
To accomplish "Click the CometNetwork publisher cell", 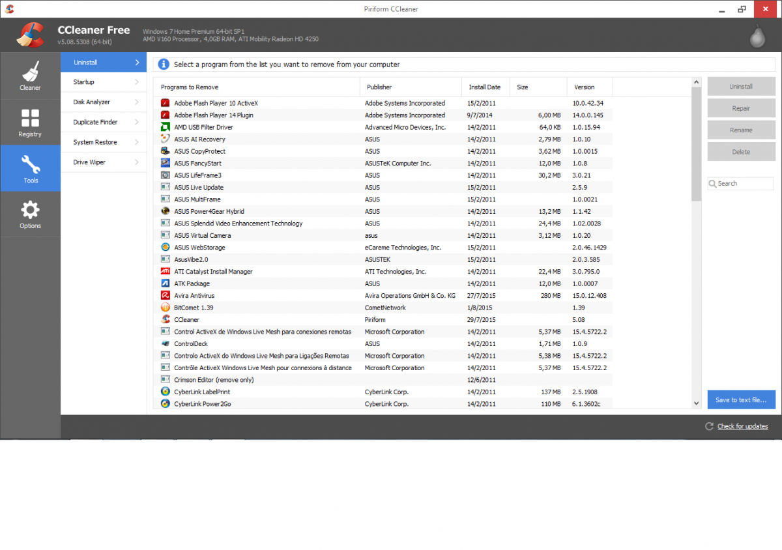I will coord(385,308).
